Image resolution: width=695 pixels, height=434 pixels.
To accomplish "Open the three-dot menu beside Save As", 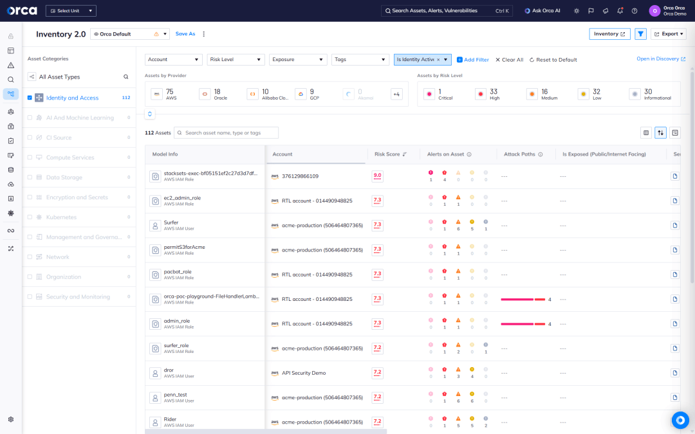I will [x=204, y=34].
